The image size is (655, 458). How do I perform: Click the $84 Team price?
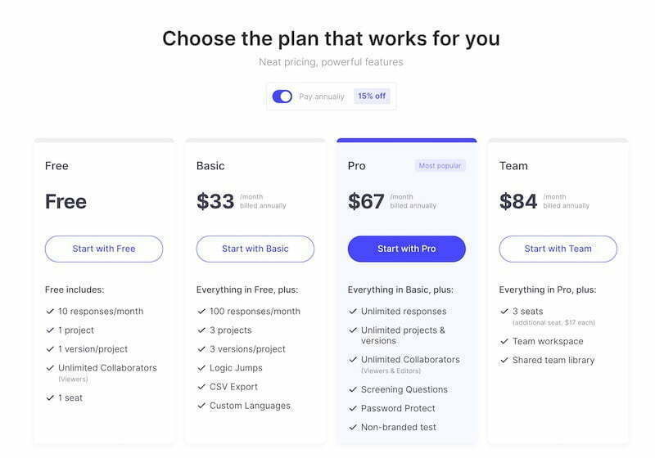518,201
